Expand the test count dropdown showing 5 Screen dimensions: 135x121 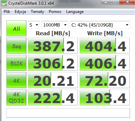tap(34, 25)
